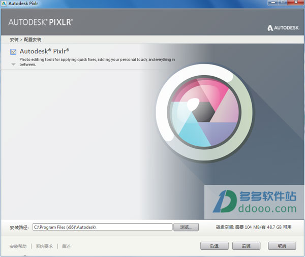Open the 自述 readme link

(66, 246)
